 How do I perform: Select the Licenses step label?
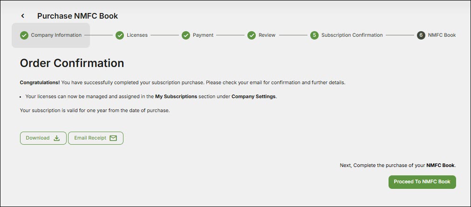click(x=137, y=35)
